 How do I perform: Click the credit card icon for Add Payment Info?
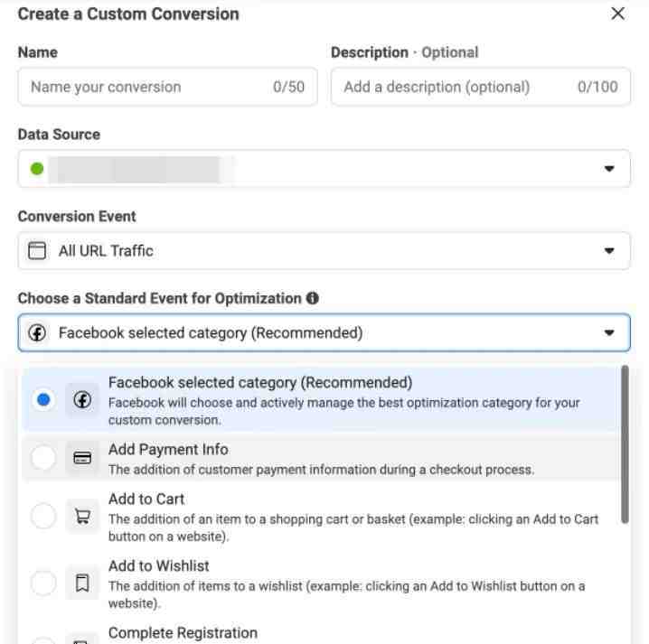tap(82, 458)
